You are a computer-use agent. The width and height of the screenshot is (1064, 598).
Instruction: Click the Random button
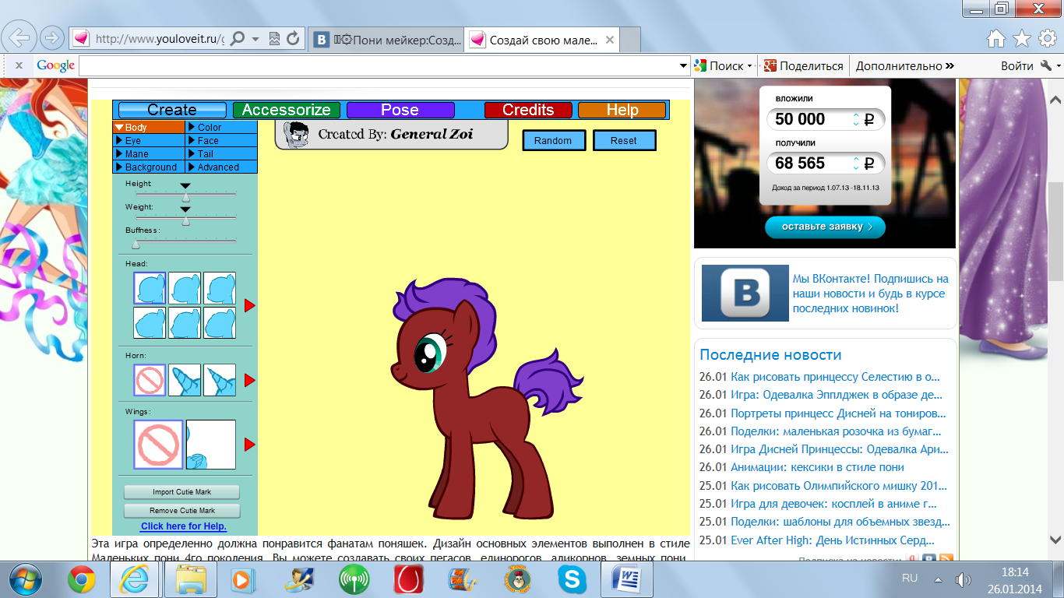pos(554,140)
